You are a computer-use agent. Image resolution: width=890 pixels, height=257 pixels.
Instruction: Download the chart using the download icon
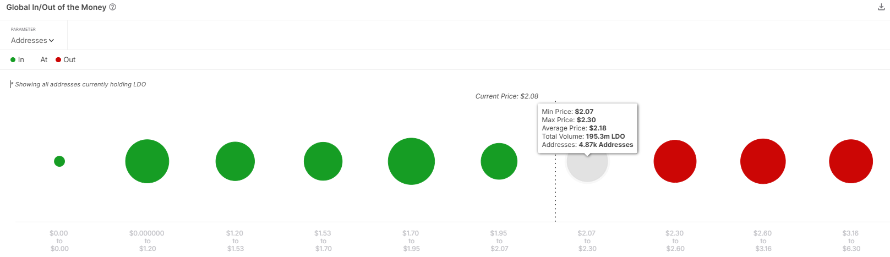point(881,7)
